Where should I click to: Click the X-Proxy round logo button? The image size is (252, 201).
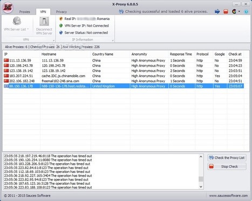point(8,8)
